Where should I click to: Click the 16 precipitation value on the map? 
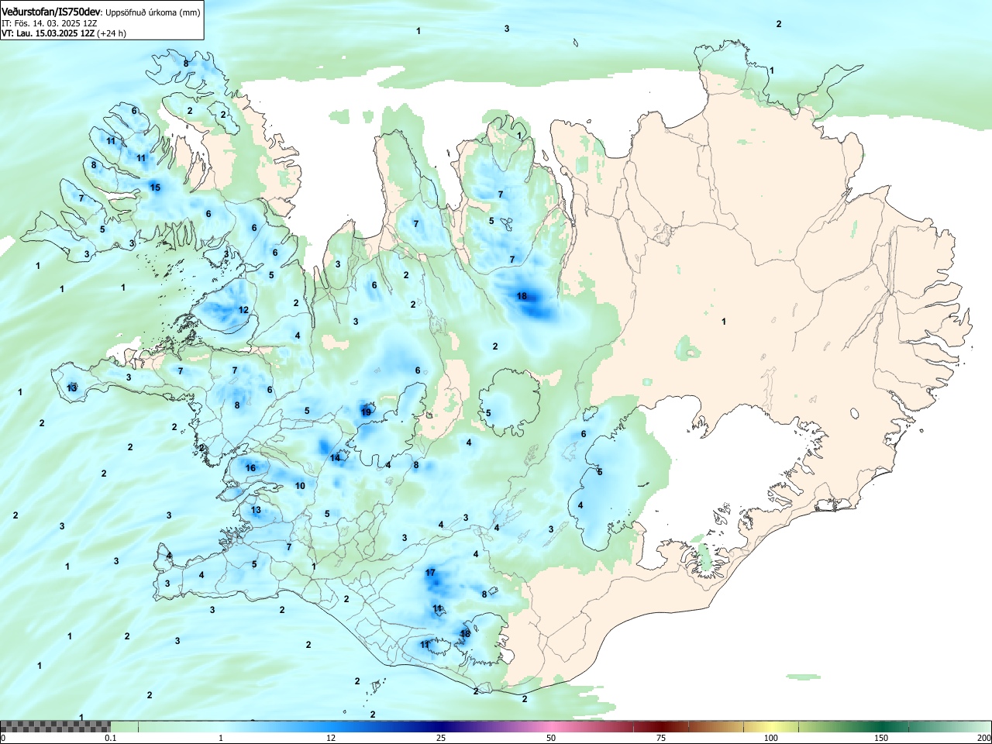click(250, 467)
